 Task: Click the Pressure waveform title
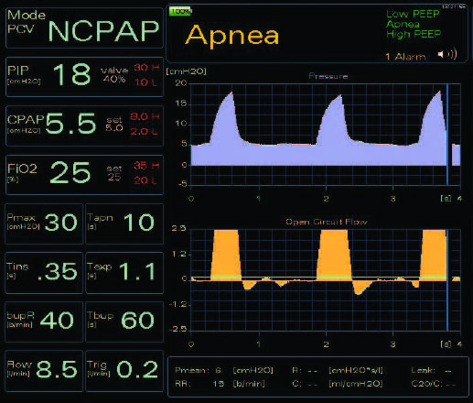coord(328,76)
